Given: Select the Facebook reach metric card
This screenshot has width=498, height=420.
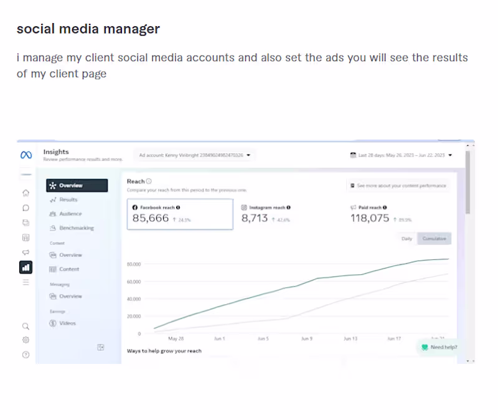Looking at the screenshot, I should pos(180,214).
